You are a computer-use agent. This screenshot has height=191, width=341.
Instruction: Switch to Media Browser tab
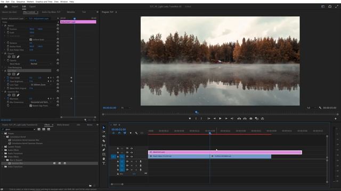(63, 125)
